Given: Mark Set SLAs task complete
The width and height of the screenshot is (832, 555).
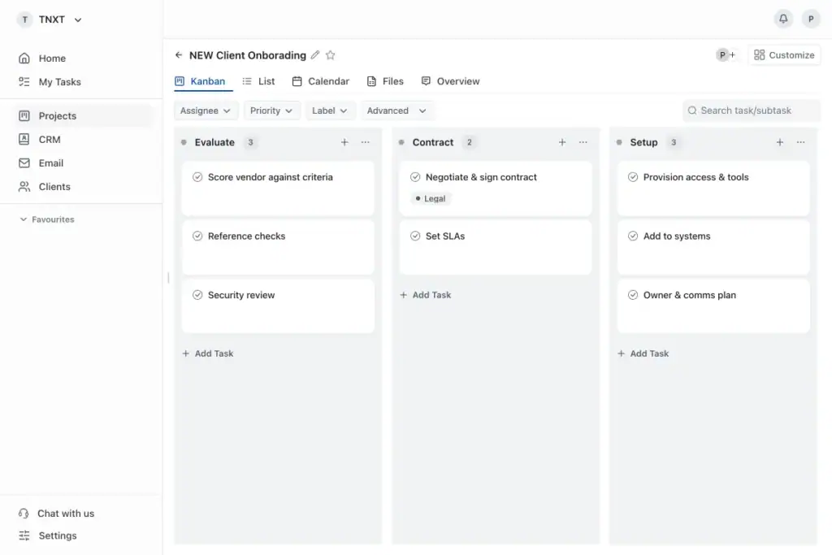Looking at the screenshot, I should (x=415, y=236).
